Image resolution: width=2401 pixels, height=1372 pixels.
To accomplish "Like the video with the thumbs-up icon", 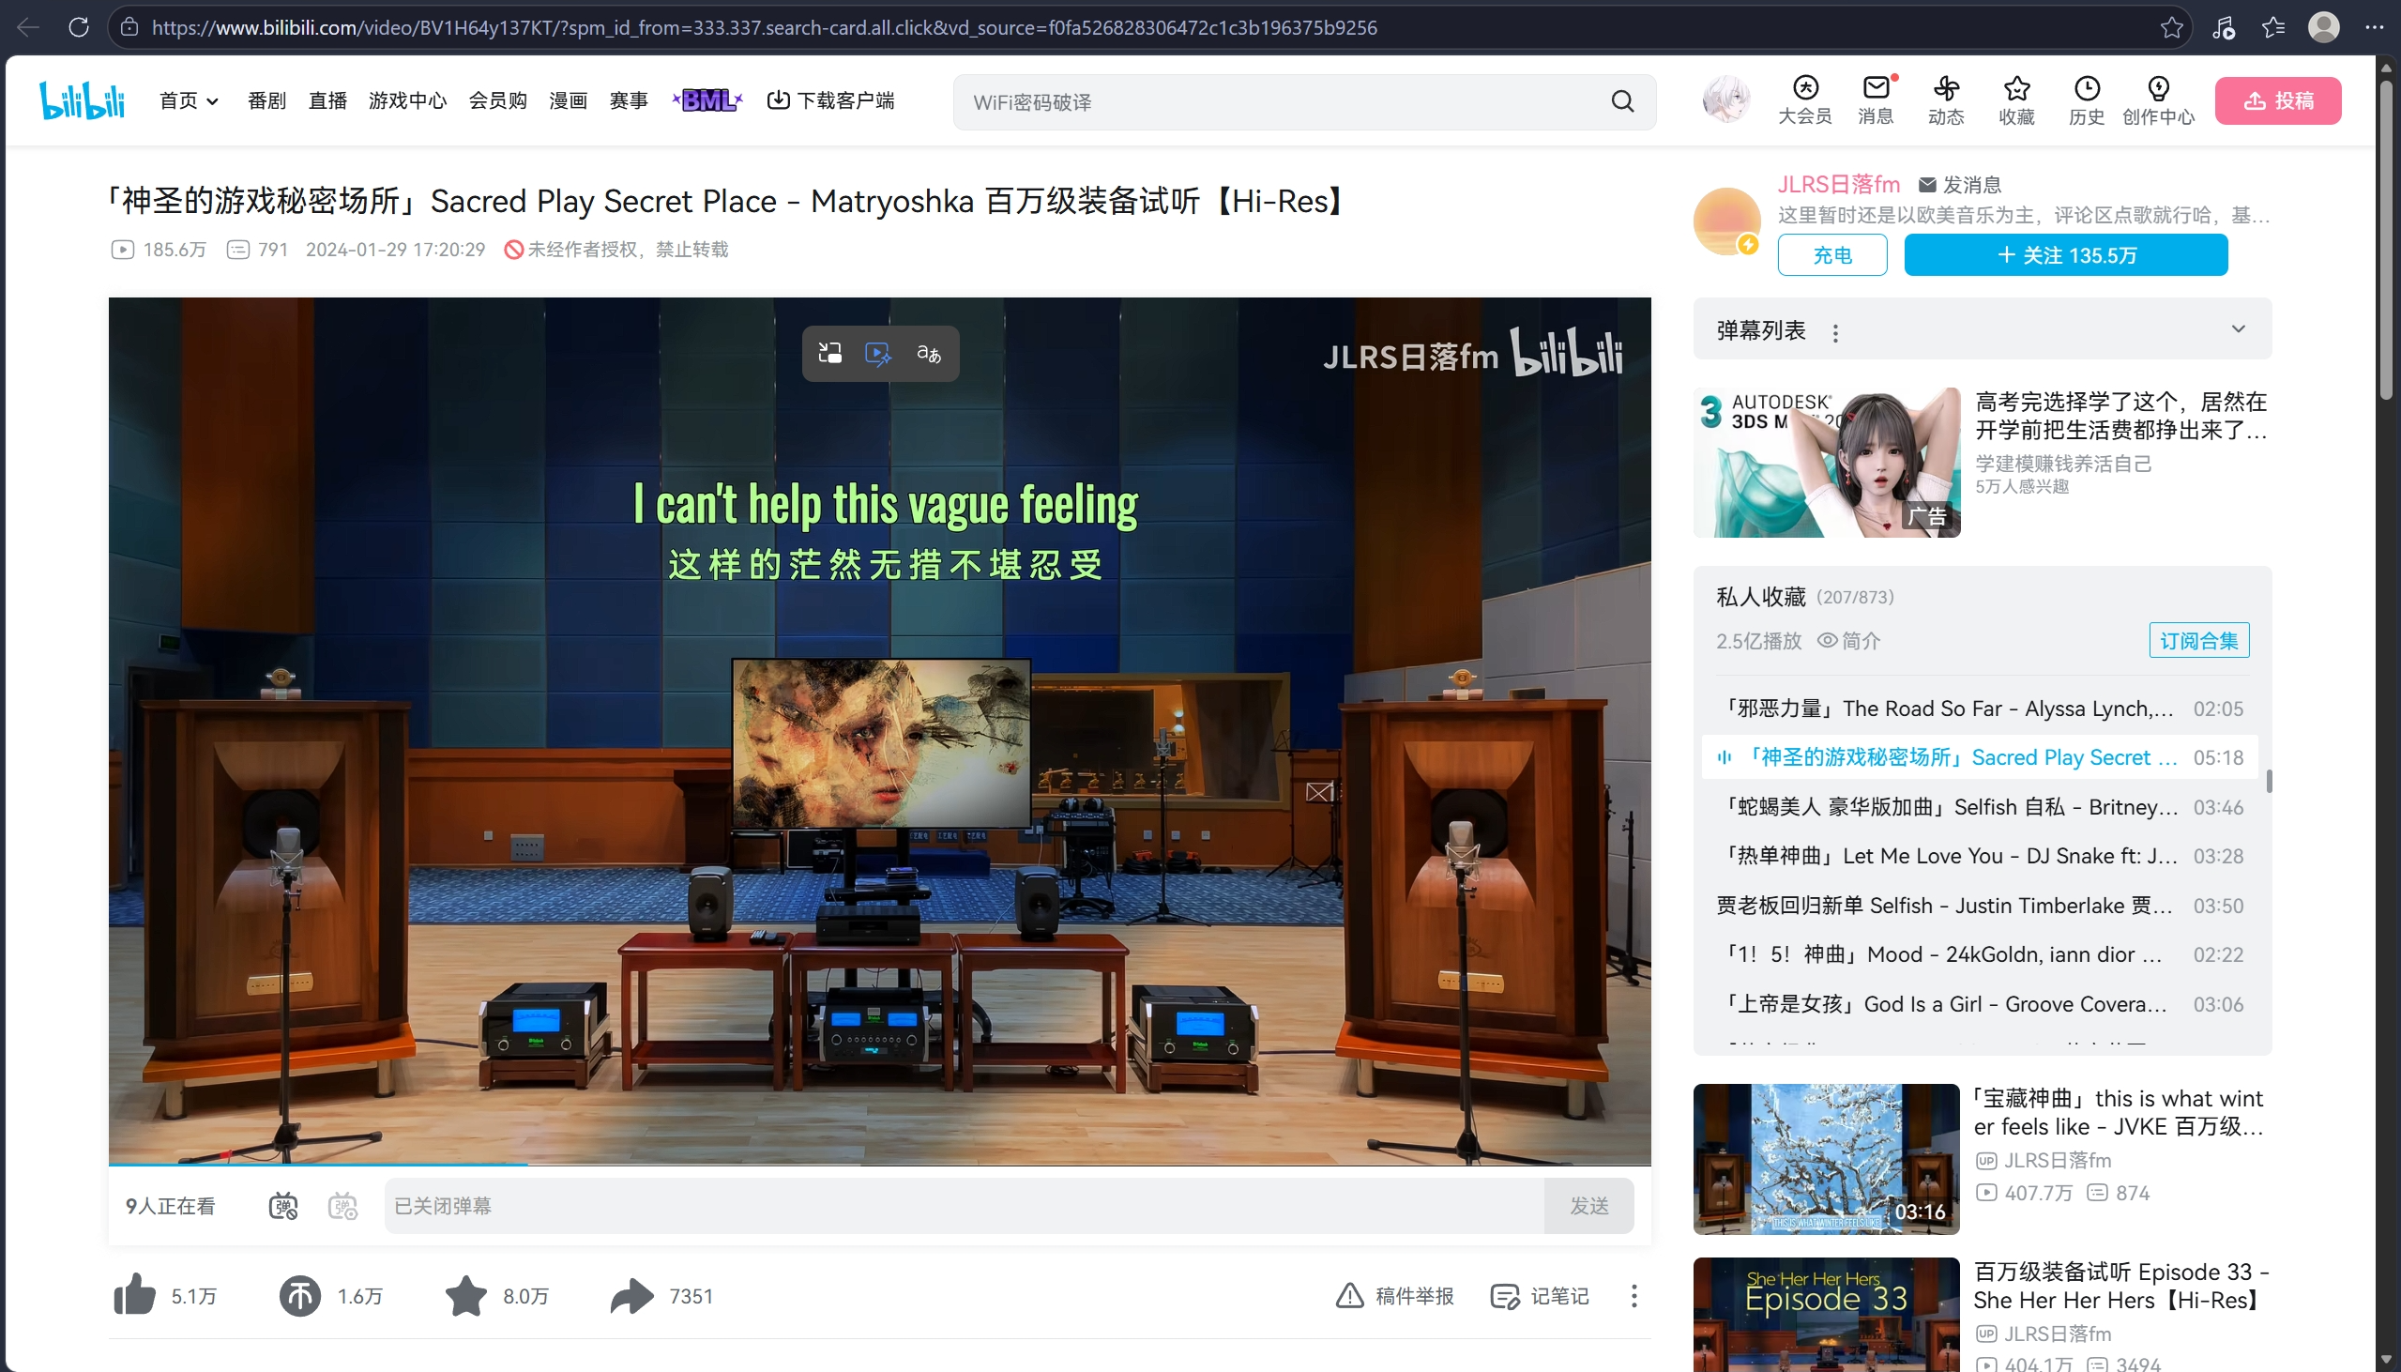I will (135, 1295).
